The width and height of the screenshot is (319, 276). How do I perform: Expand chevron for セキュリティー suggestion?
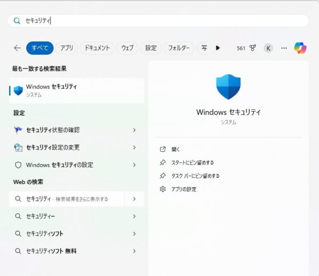[x=135, y=217]
